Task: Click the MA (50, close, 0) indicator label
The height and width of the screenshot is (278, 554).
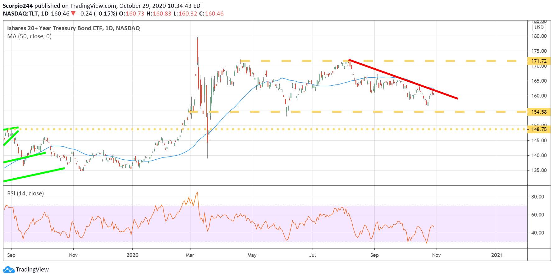Action: 29,36
